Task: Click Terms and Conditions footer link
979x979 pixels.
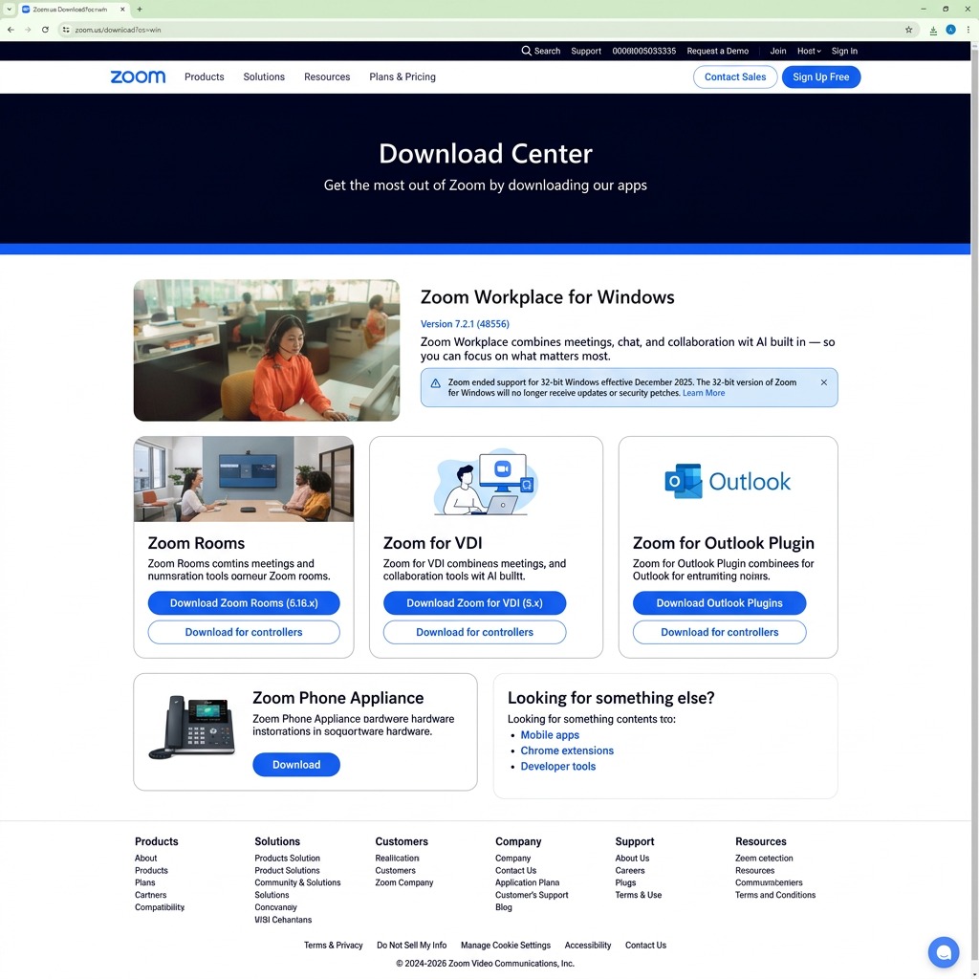Action: 774,895
